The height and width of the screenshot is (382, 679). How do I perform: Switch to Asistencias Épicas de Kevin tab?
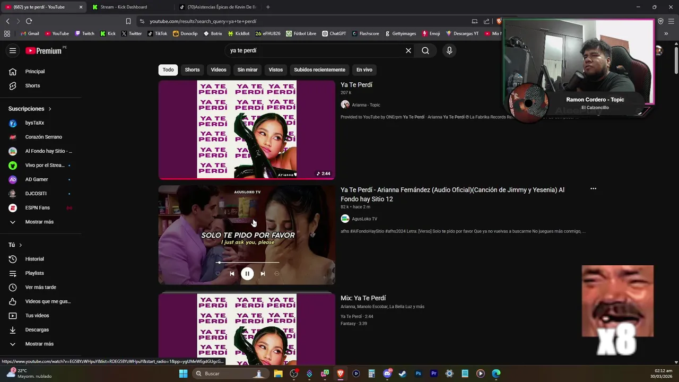[x=217, y=7]
